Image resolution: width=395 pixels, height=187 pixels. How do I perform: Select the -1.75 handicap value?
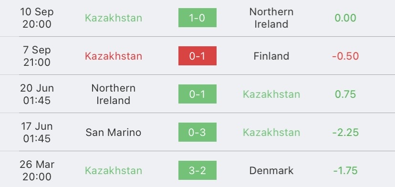[345, 171]
